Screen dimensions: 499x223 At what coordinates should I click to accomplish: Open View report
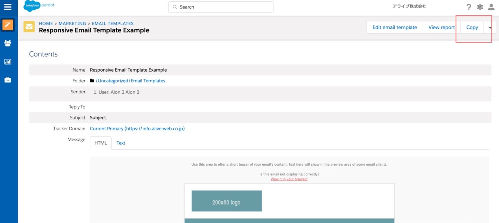[x=440, y=27]
